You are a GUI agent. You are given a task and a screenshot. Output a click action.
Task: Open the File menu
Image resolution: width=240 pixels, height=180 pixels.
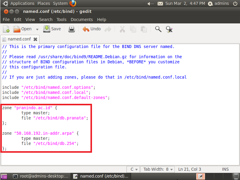click(x=6, y=19)
